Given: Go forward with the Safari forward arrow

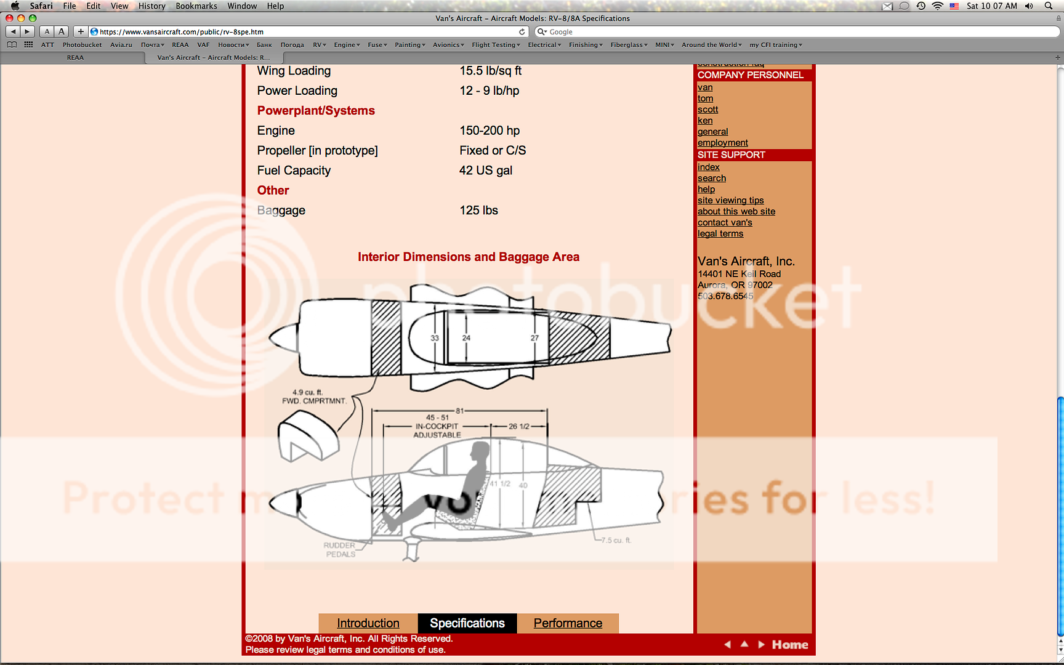Looking at the screenshot, I should coord(28,31).
